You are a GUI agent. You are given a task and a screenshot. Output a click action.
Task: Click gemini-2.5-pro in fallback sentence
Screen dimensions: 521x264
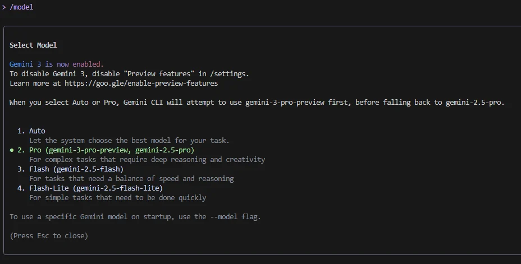click(x=475, y=103)
